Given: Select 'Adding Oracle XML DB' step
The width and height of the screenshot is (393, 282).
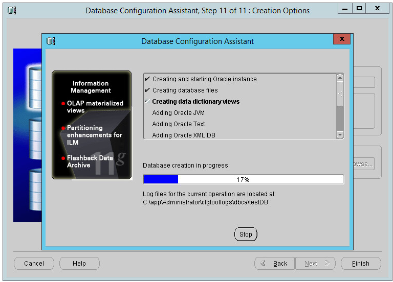Looking at the screenshot, I should pyautogui.click(x=184, y=135).
